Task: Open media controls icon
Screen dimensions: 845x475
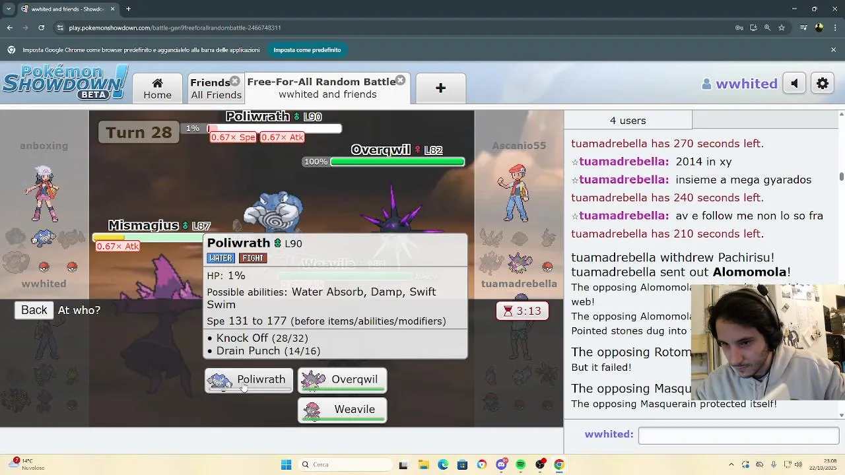Action: [x=803, y=28]
